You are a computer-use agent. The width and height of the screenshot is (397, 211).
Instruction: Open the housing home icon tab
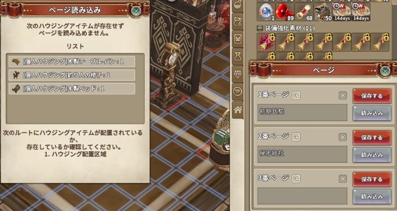[x=238, y=110]
